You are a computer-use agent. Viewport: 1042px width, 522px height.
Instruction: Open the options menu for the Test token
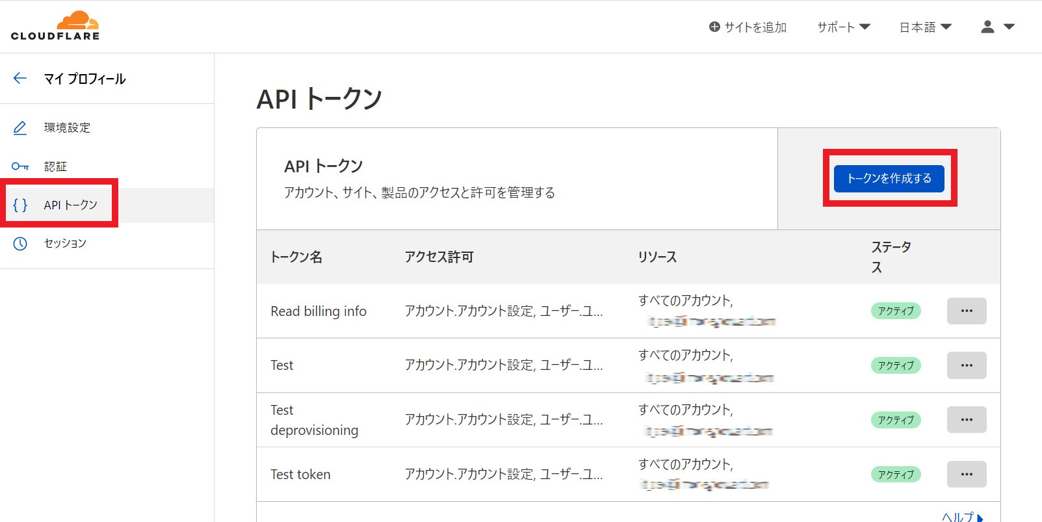pyautogui.click(x=967, y=365)
